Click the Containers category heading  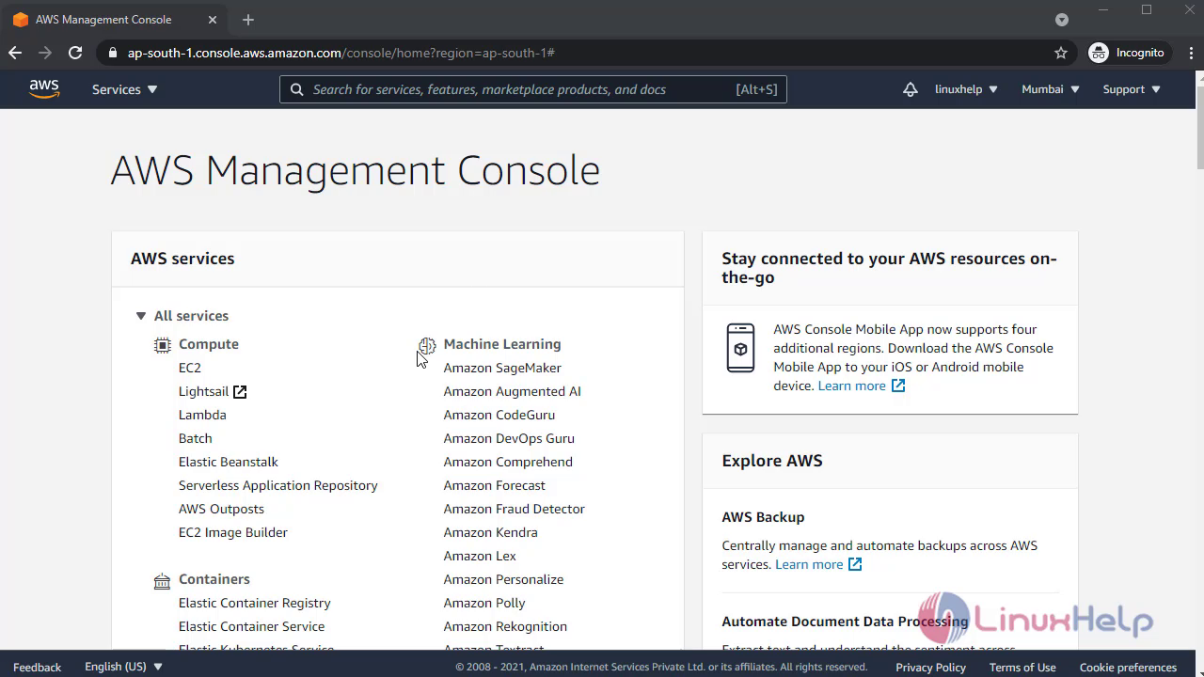click(214, 579)
